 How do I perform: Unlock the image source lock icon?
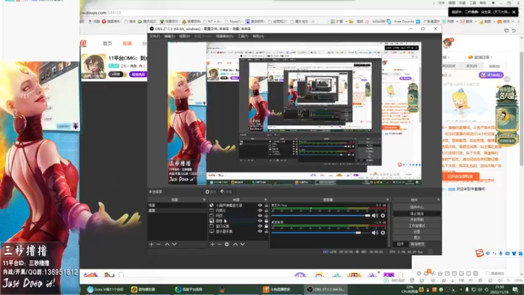267,221
